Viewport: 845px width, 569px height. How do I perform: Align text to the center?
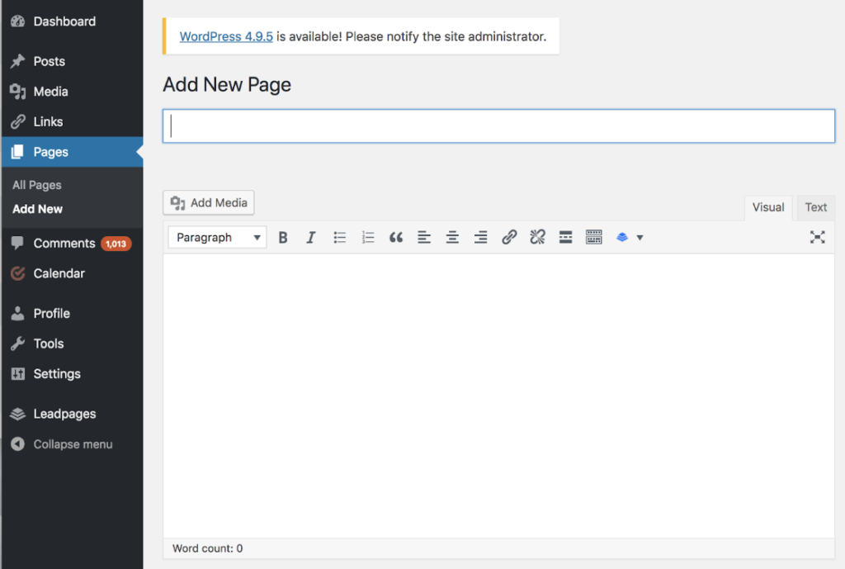452,237
